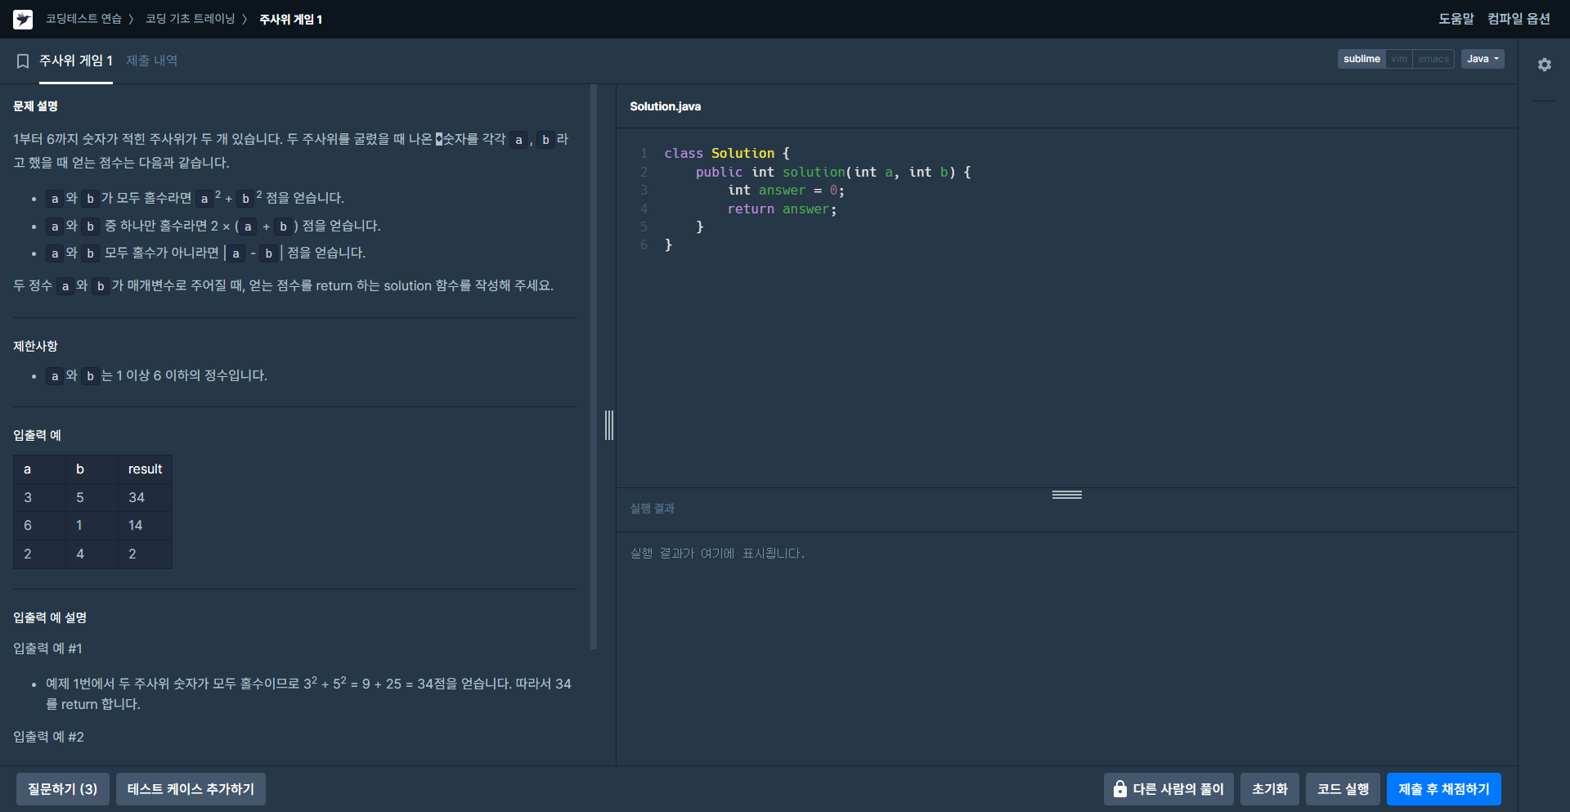1570x812 pixels.
Task: Click the 입출력 예 설명 heading
Action: [x=50, y=617]
